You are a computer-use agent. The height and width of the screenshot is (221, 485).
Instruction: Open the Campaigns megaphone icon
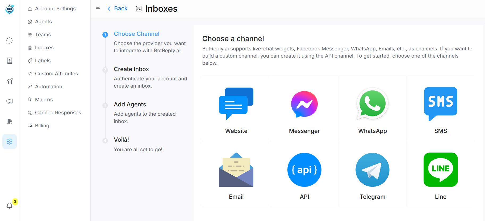[x=10, y=101]
